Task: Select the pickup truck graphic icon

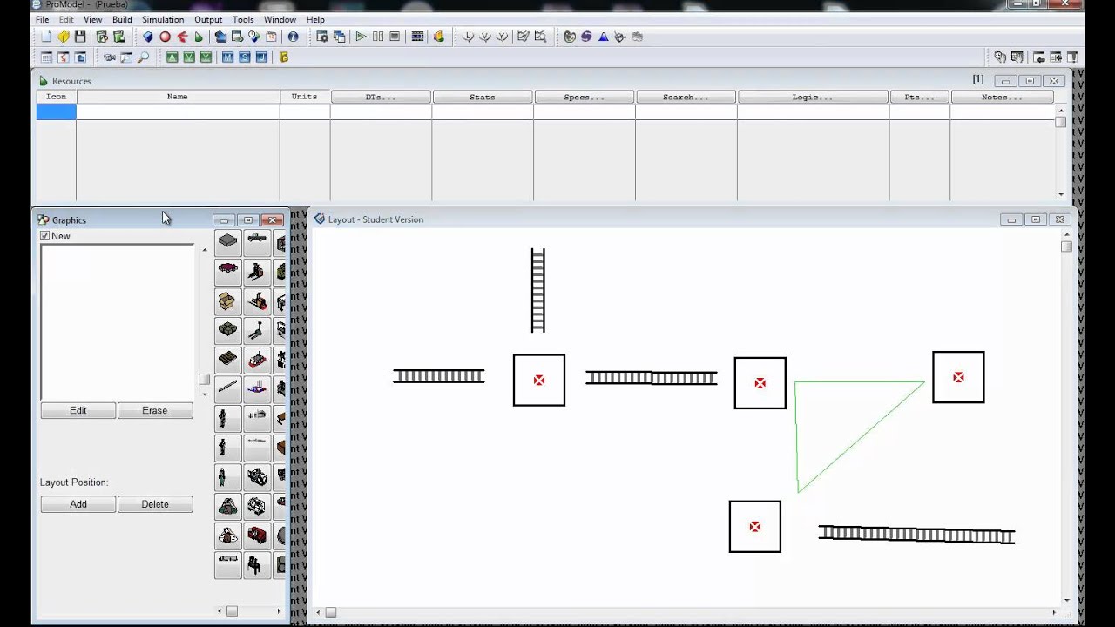Action: pos(257,241)
